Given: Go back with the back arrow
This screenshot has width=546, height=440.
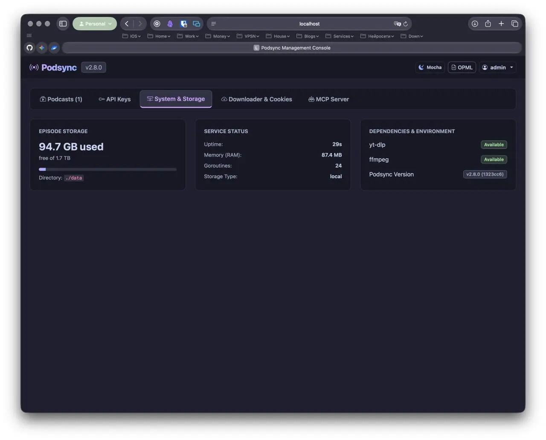Looking at the screenshot, I should (127, 24).
